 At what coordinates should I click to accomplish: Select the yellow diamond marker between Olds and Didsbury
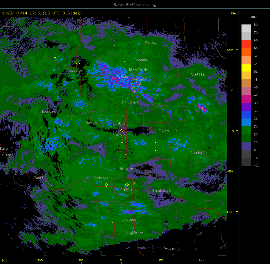click(x=122, y=131)
